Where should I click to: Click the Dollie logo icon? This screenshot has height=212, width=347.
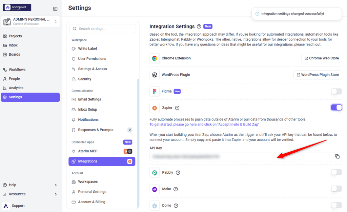[x=155, y=206]
